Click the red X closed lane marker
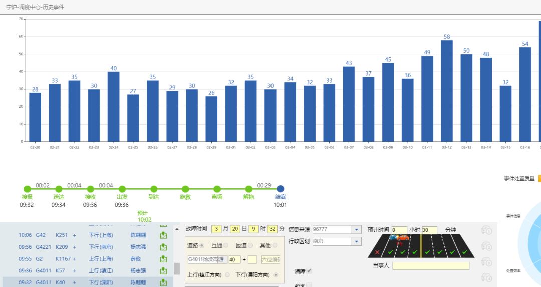 tap(377, 252)
